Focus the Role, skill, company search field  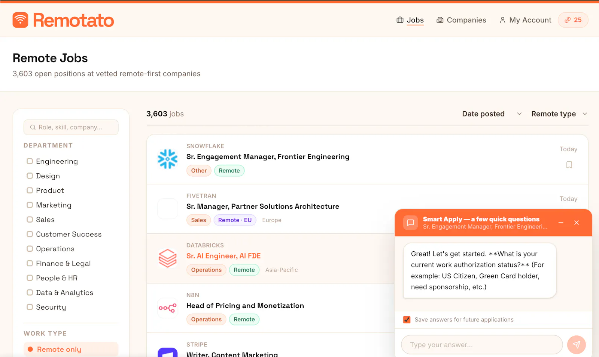(71, 127)
